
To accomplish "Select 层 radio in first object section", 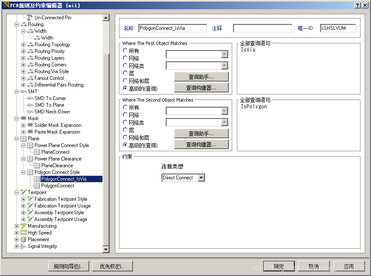I will pos(125,73).
